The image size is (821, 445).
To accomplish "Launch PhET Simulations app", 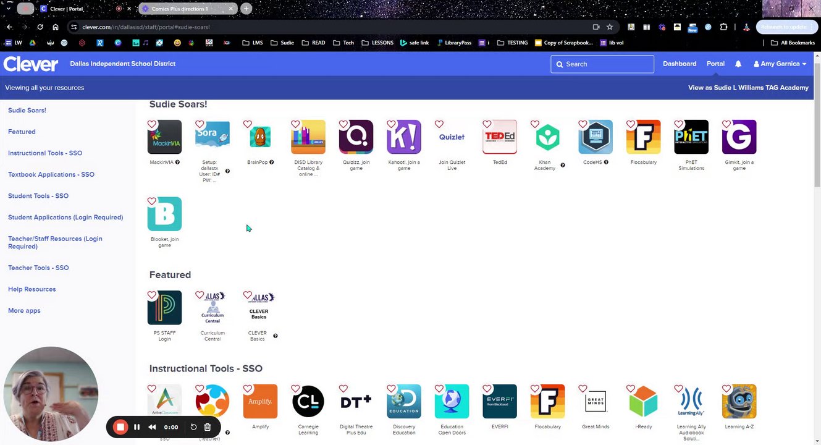I will click(691, 137).
